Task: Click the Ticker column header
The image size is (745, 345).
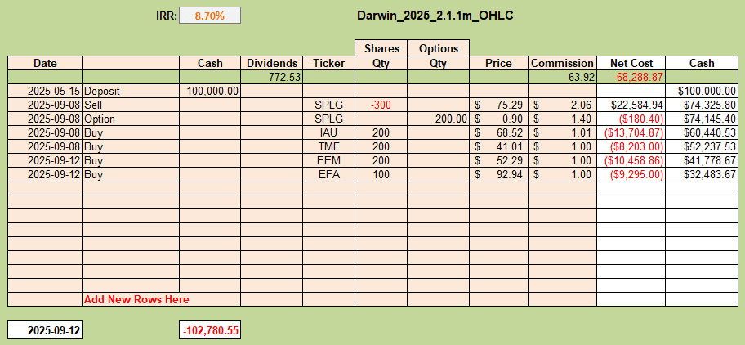Action: pos(328,63)
